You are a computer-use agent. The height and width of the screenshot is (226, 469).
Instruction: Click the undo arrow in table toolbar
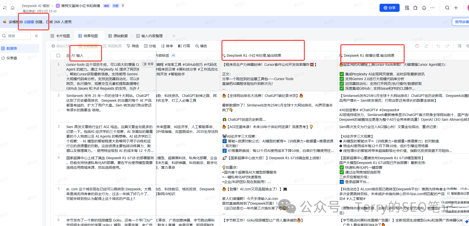click(x=438, y=46)
